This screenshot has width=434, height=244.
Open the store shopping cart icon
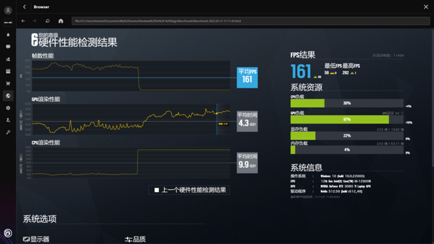(8, 84)
